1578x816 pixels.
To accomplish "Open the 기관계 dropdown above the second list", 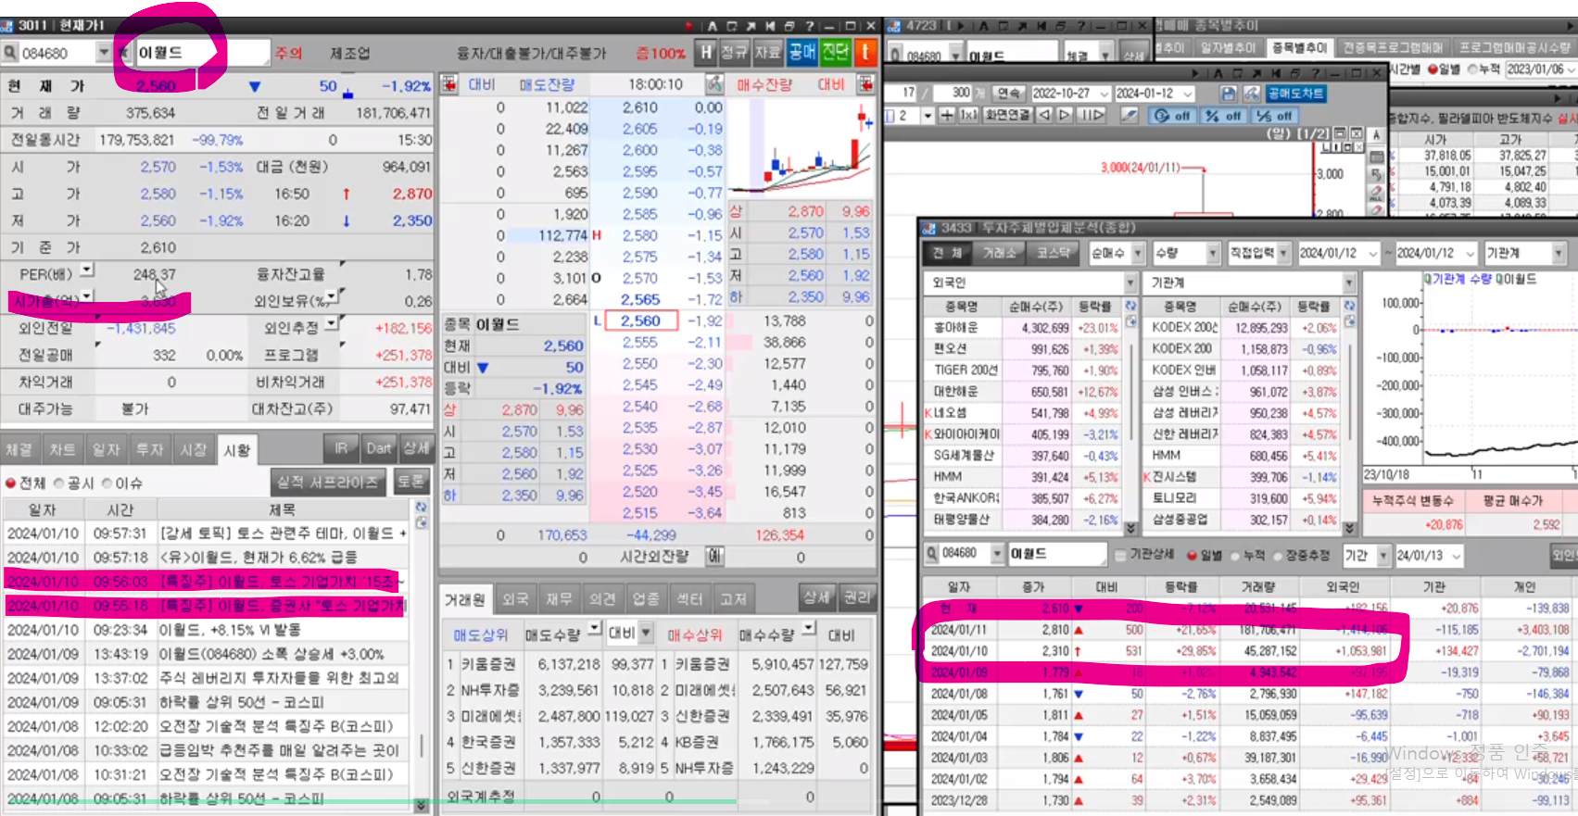I will [x=1349, y=282].
